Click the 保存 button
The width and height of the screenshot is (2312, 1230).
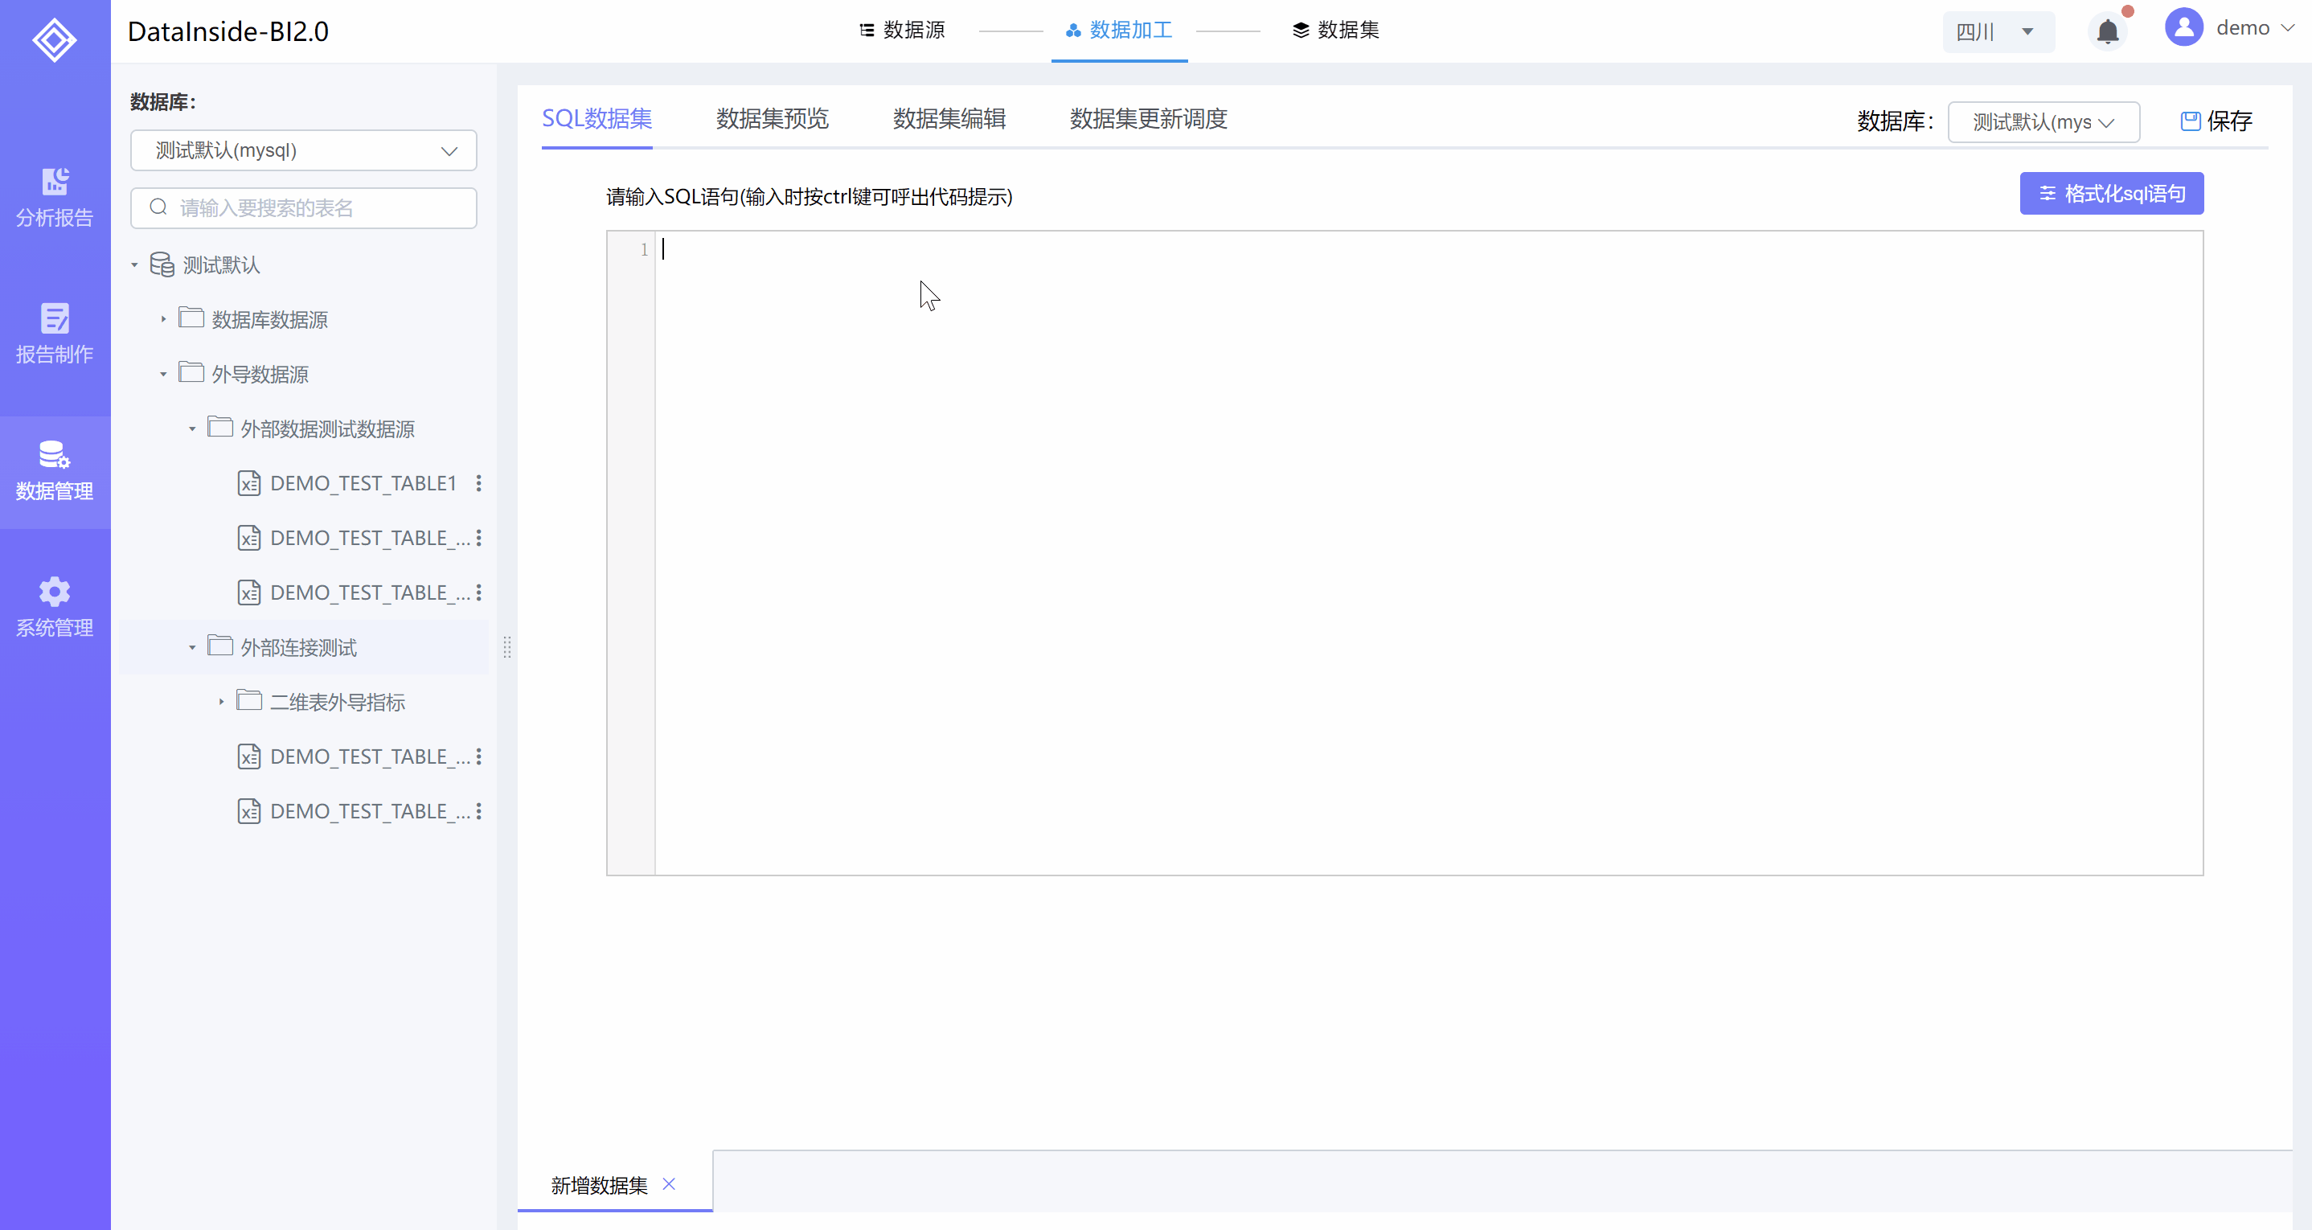(2216, 121)
